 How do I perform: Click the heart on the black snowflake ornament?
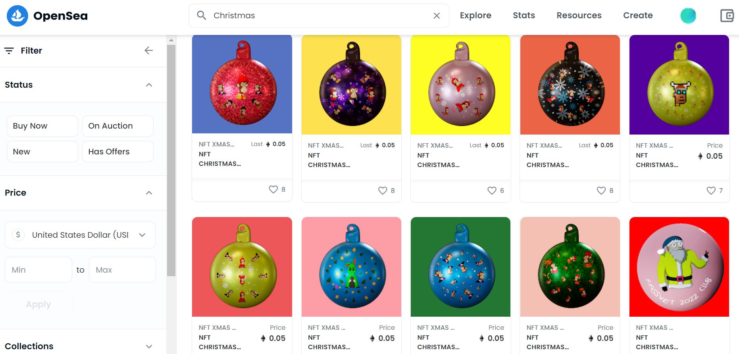[601, 190]
